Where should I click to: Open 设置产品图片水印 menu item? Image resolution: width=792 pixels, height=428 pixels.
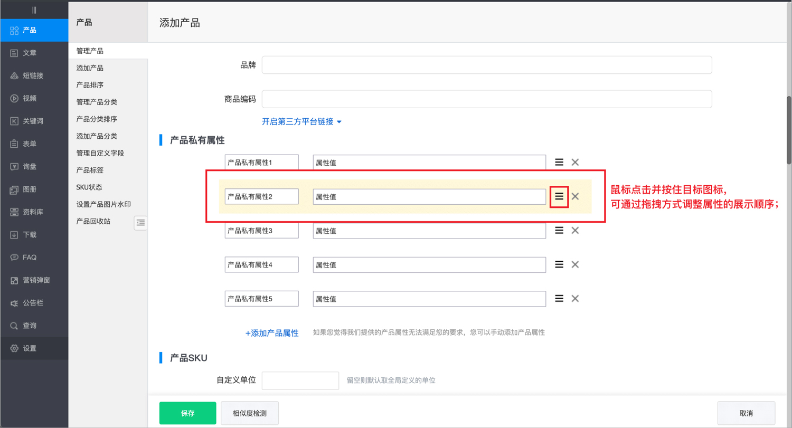[103, 204]
